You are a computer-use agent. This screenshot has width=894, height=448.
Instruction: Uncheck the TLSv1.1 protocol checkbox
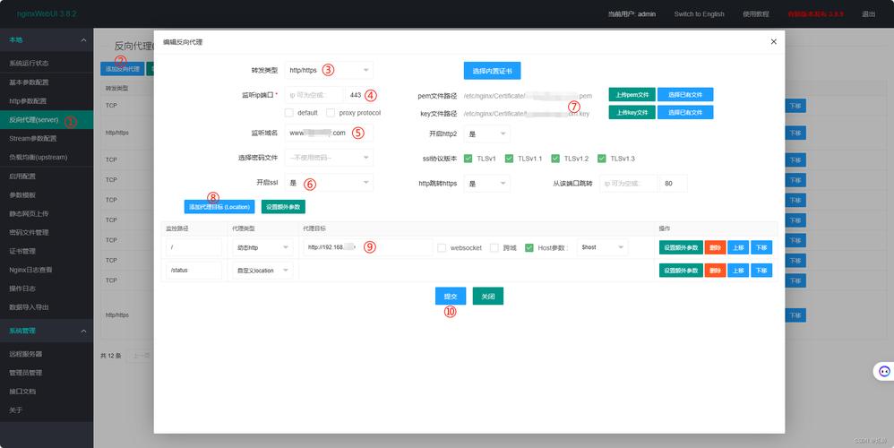pos(509,159)
